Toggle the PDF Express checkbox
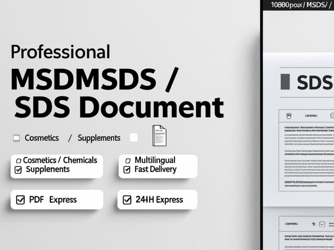The height and width of the screenshot is (250, 334). 20,200
